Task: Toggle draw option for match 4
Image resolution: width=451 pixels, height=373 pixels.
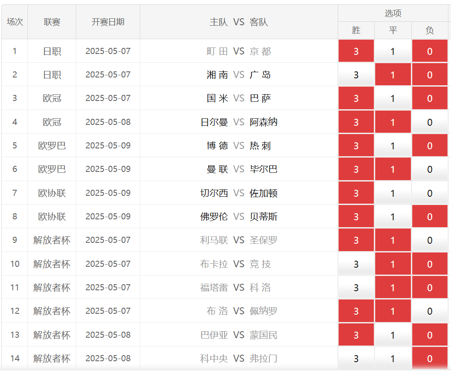Action: tap(393, 122)
